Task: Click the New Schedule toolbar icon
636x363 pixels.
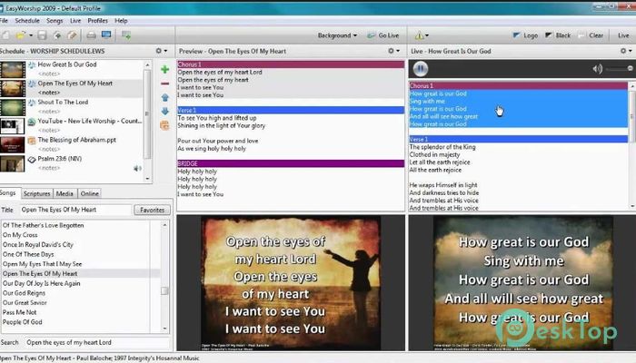Action: click(5, 35)
